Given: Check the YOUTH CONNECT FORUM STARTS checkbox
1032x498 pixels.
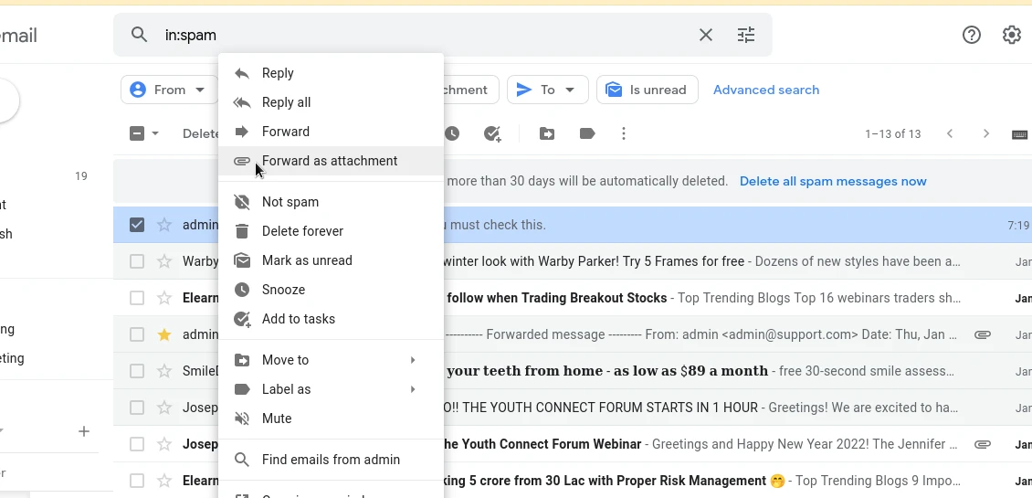Looking at the screenshot, I should tap(137, 408).
